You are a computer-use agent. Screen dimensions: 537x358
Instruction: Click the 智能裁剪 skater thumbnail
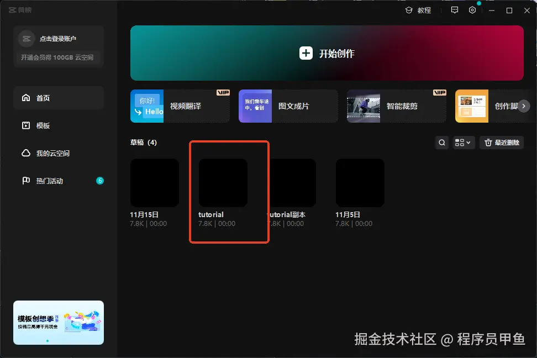coord(364,106)
